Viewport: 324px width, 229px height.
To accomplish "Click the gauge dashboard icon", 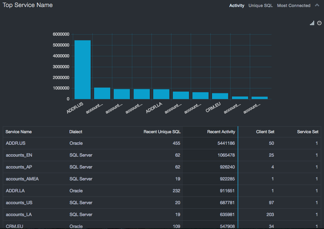I will [319, 23].
